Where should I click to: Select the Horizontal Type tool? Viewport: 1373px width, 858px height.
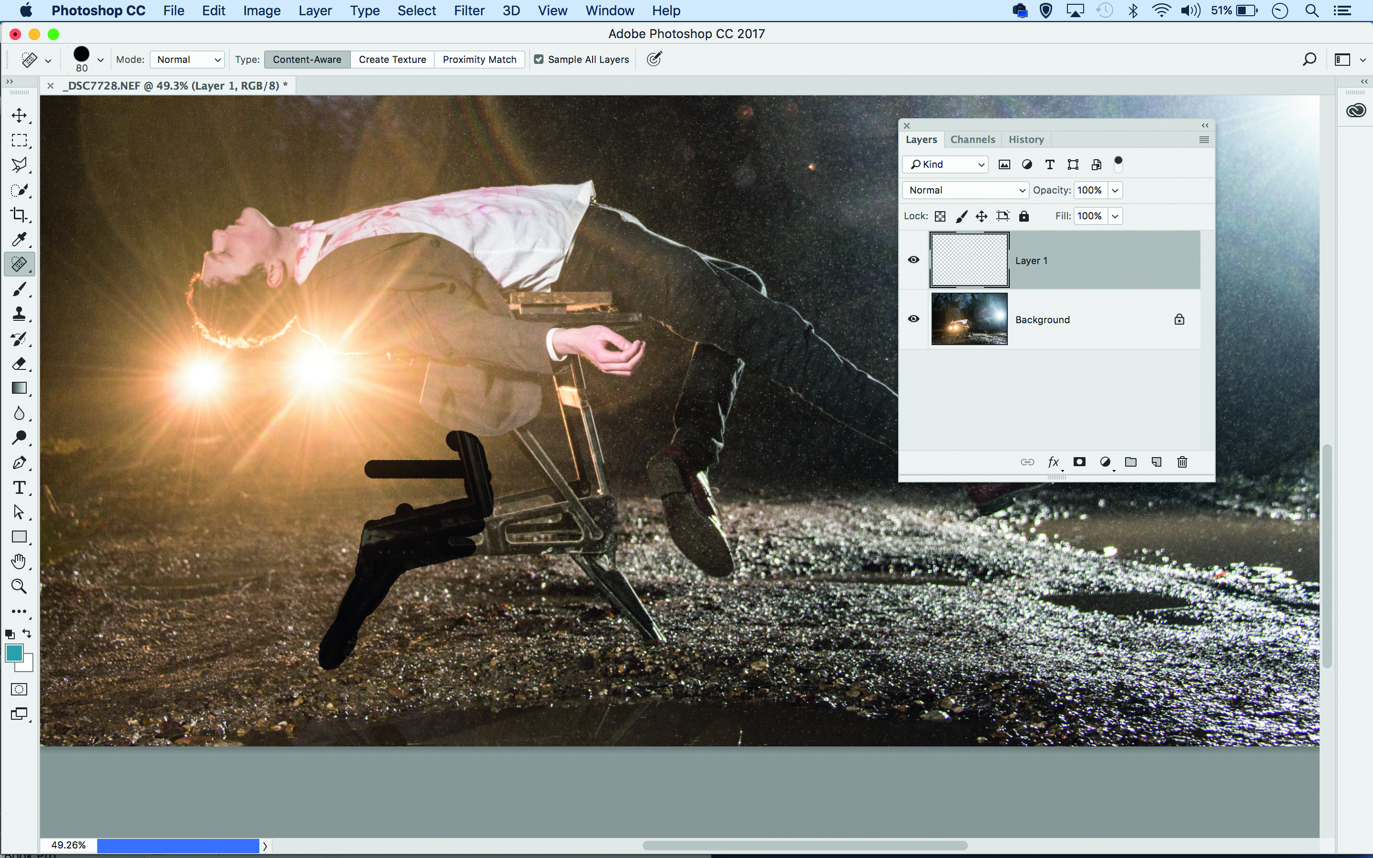pyautogui.click(x=19, y=488)
